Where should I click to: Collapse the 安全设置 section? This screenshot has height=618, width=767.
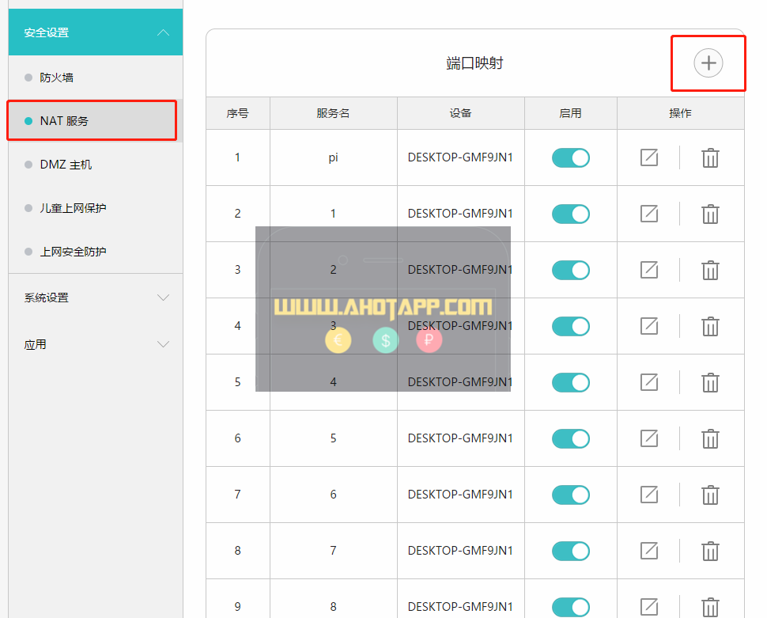[x=96, y=32]
